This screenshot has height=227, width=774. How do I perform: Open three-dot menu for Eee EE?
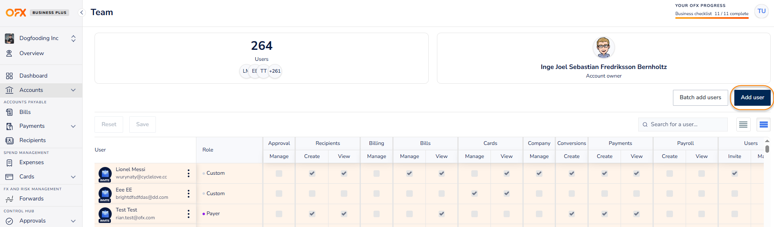pyautogui.click(x=188, y=194)
